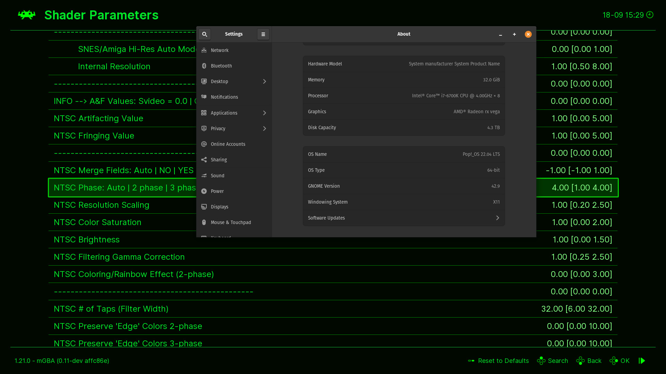Click the Sound sidebar icon
The width and height of the screenshot is (666, 374).
pos(204,176)
